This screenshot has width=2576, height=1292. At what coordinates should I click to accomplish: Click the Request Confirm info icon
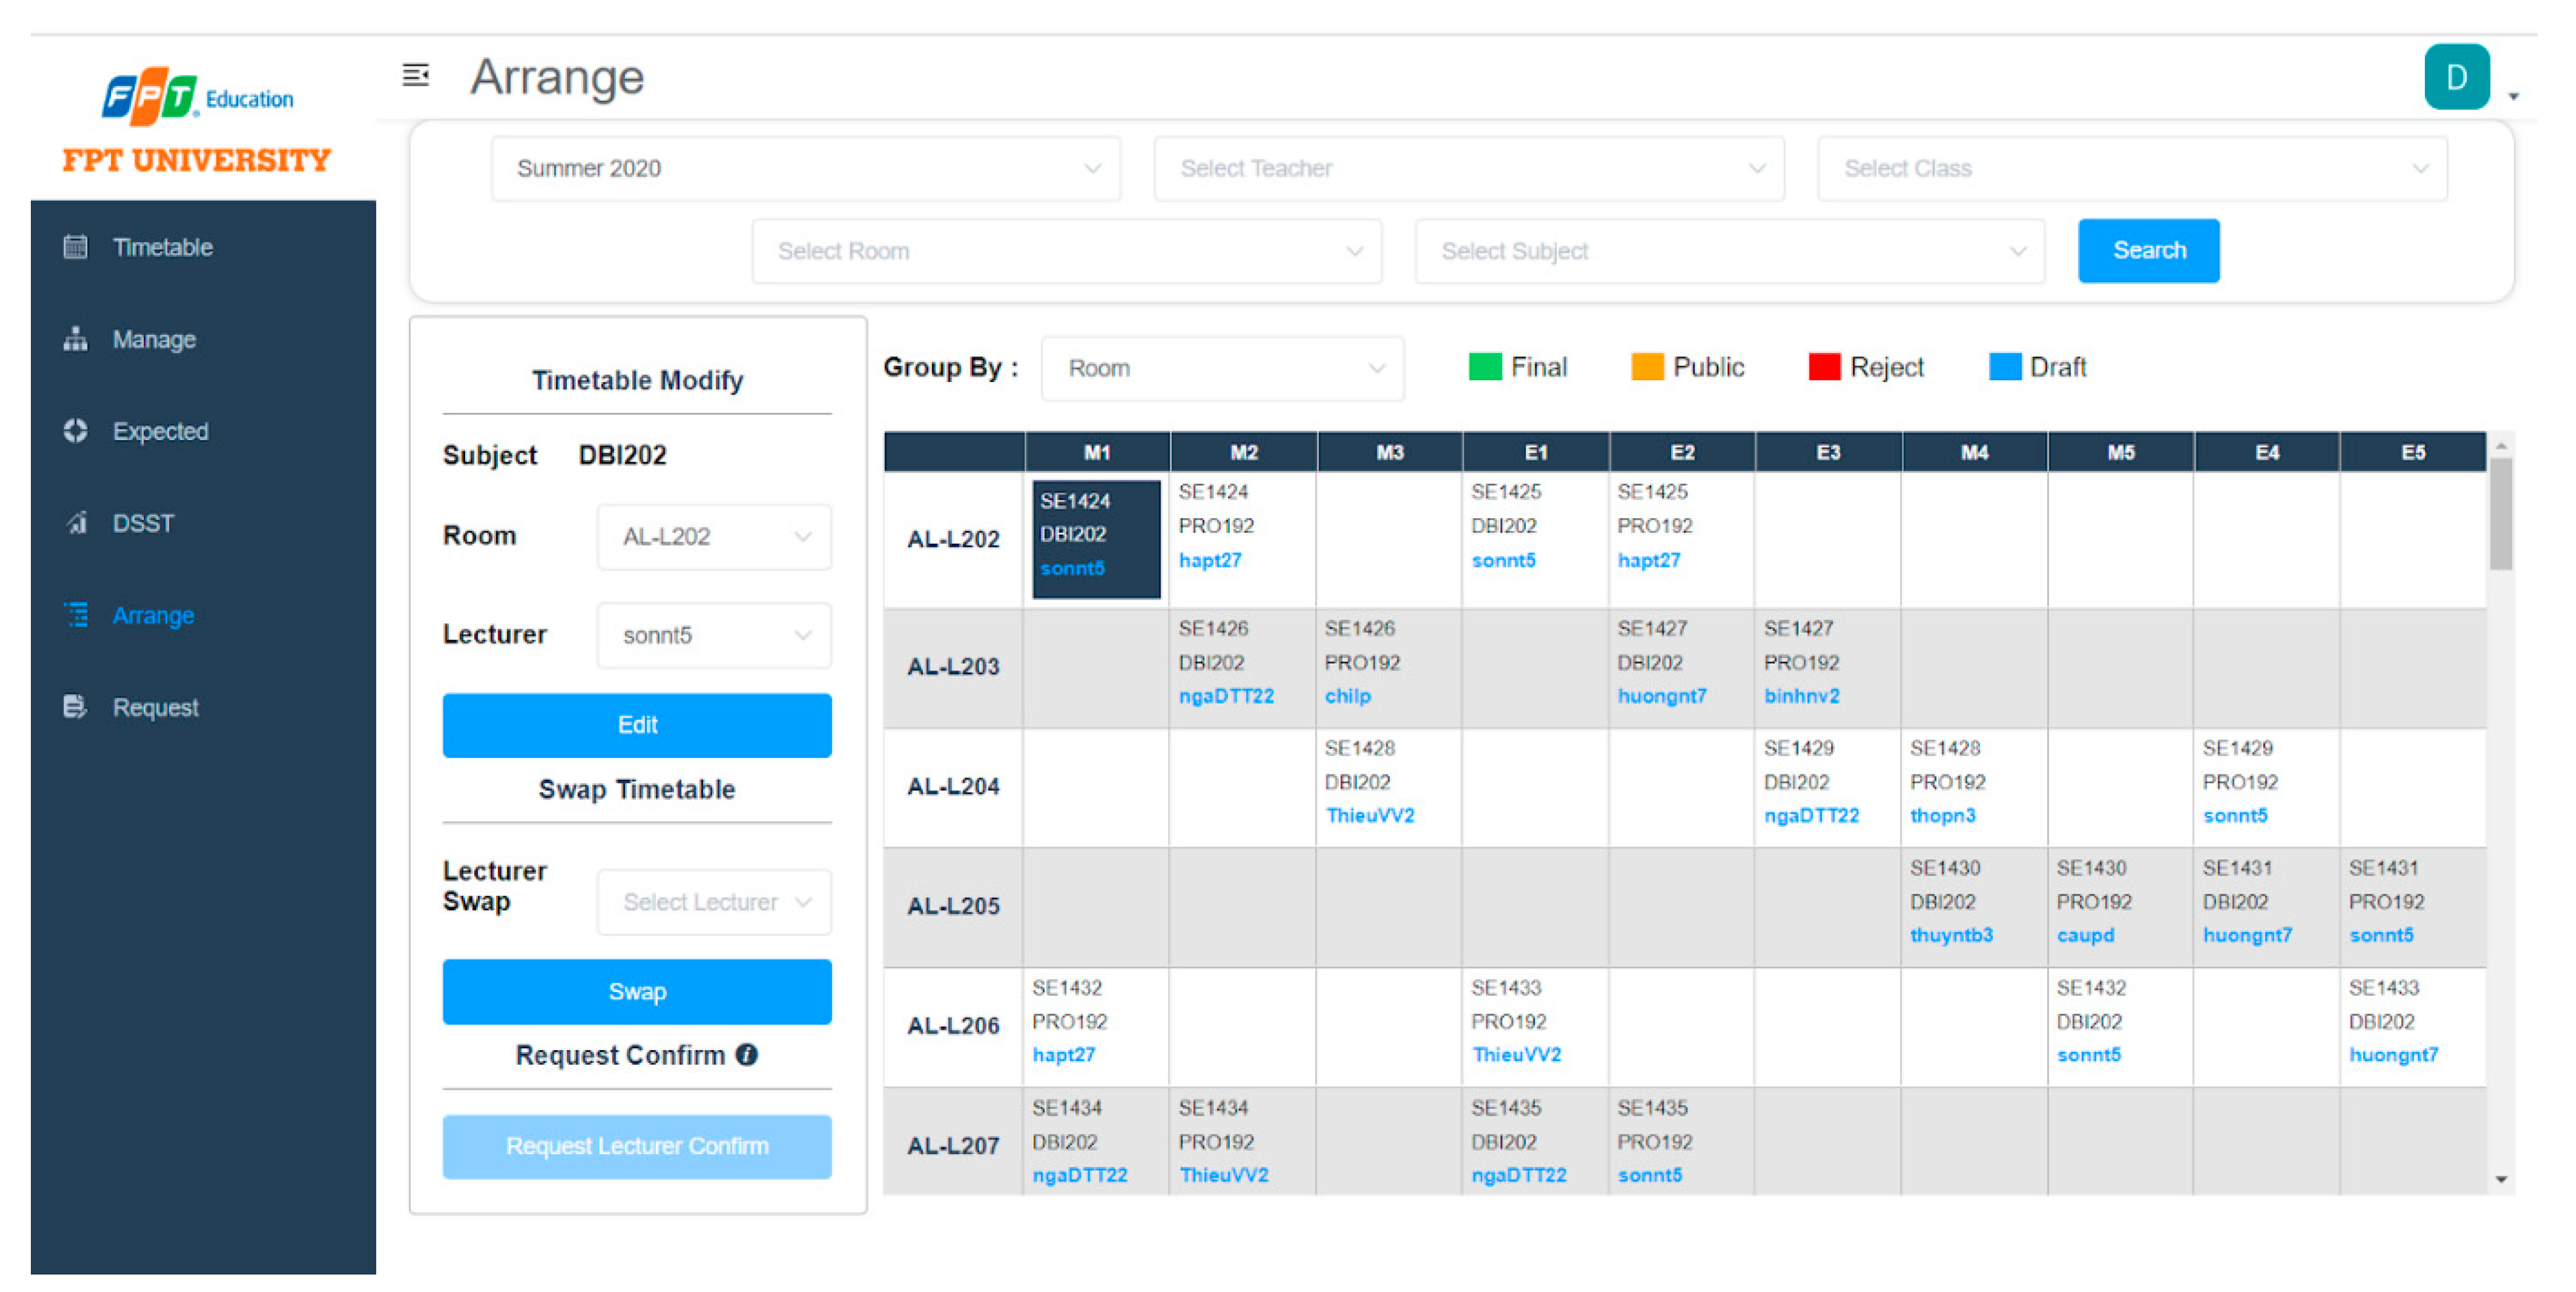[747, 1055]
